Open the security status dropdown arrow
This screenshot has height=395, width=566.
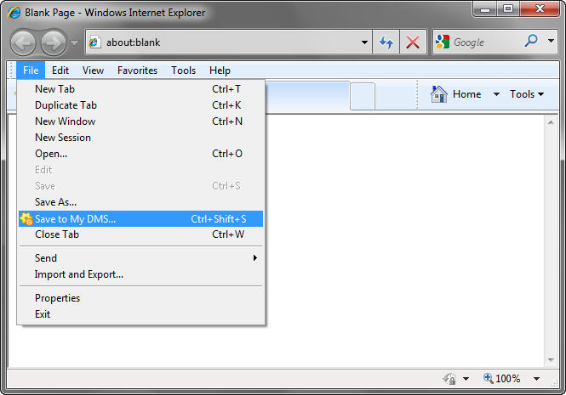point(466,379)
